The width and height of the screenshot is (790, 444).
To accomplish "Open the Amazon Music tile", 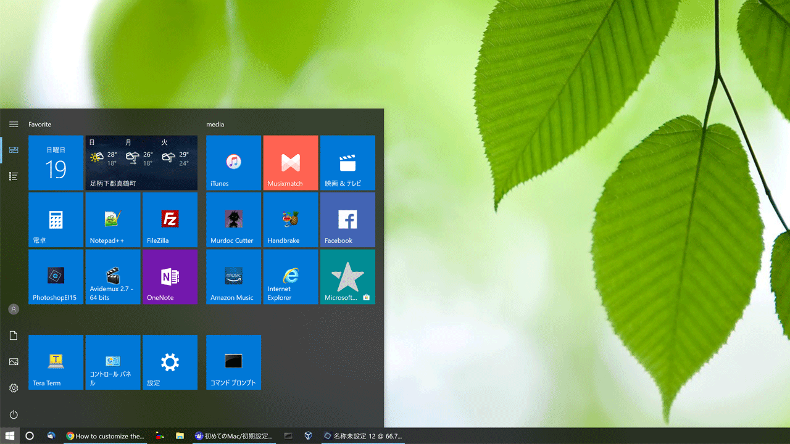I will (x=233, y=277).
